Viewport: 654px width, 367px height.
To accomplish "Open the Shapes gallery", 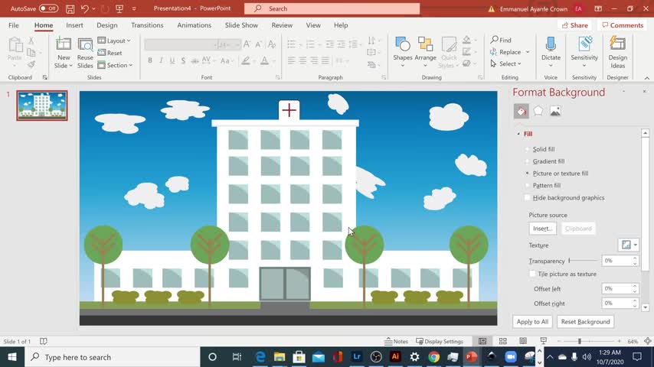I will pyautogui.click(x=403, y=52).
